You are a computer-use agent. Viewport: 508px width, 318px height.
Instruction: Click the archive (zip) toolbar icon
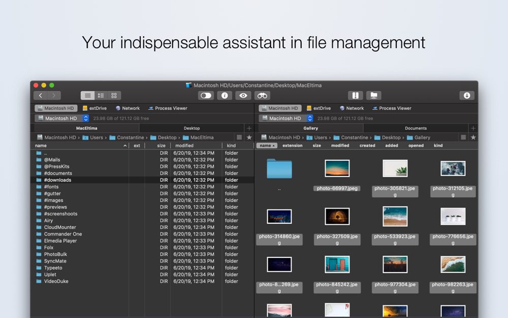point(356,96)
